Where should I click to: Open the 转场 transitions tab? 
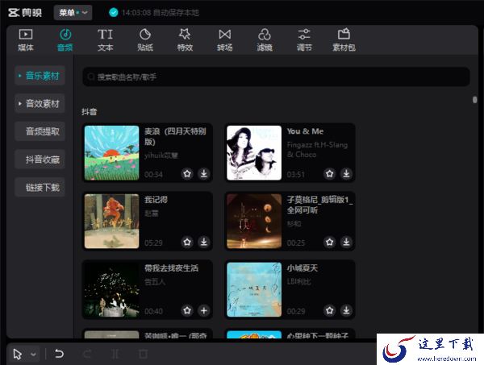click(x=224, y=39)
